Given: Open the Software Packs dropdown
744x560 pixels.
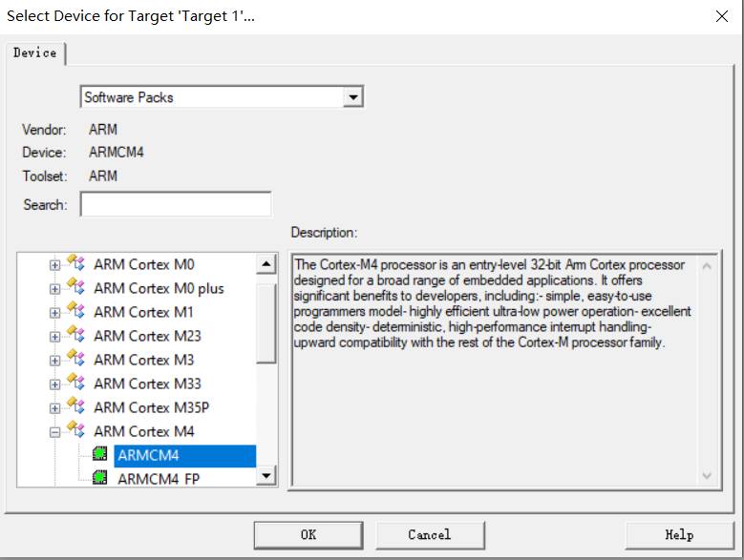Looking at the screenshot, I should point(353,97).
